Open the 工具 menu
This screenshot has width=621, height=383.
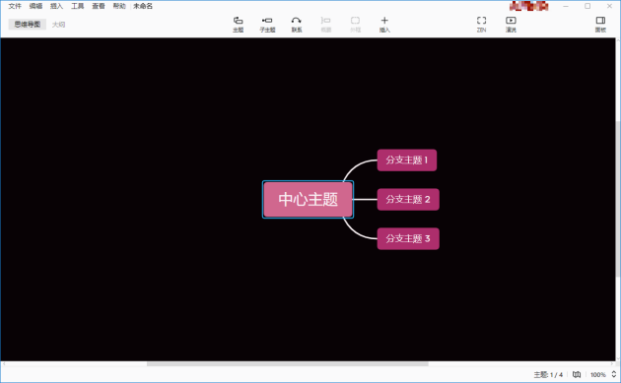tap(77, 6)
